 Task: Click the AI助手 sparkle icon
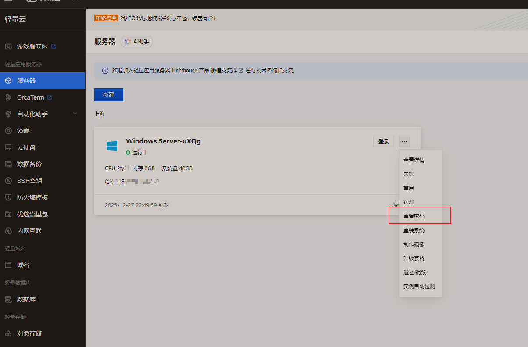pyautogui.click(x=128, y=42)
